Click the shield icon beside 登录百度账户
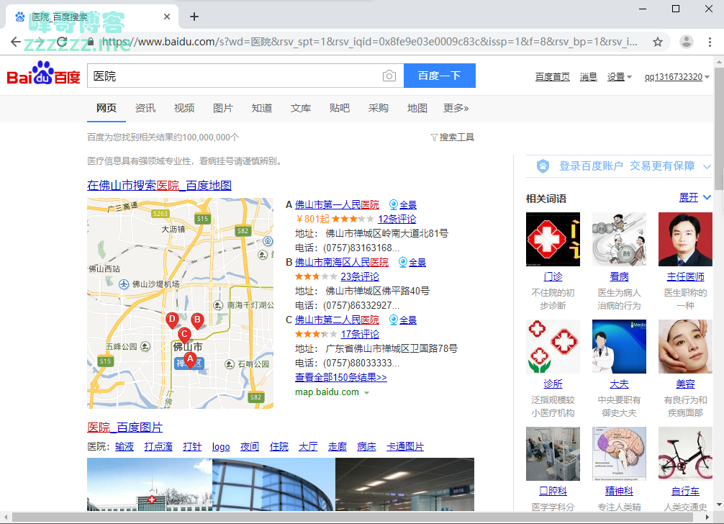Image resolution: width=724 pixels, height=524 pixels. (543, 166)
